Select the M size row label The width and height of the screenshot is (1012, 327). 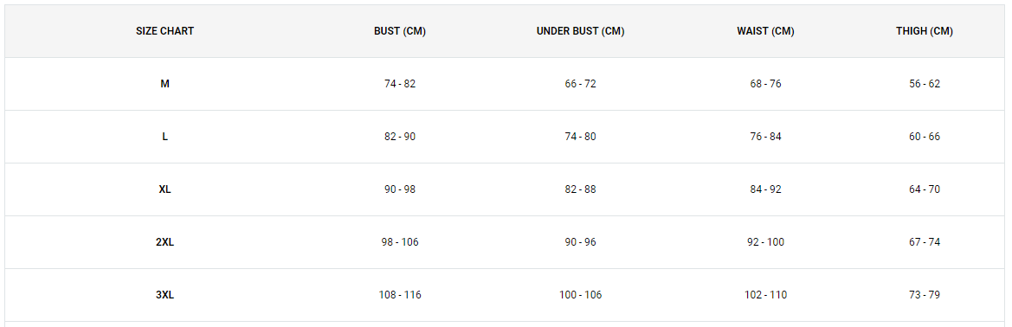click(164, 84)
